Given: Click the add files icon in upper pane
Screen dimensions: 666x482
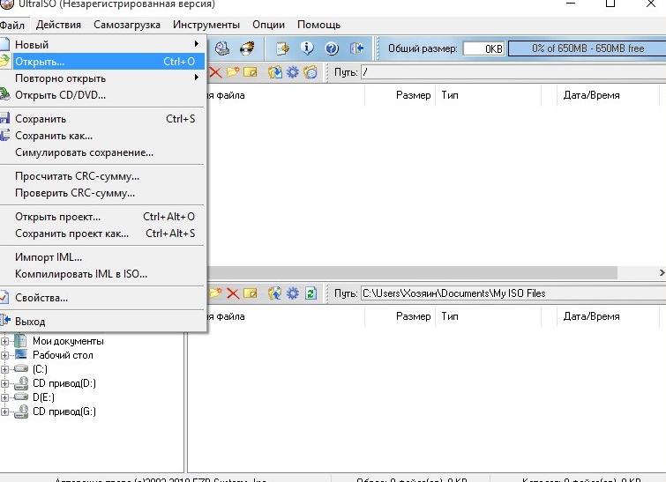Looking at the screenshot, I should coord(275,72).
